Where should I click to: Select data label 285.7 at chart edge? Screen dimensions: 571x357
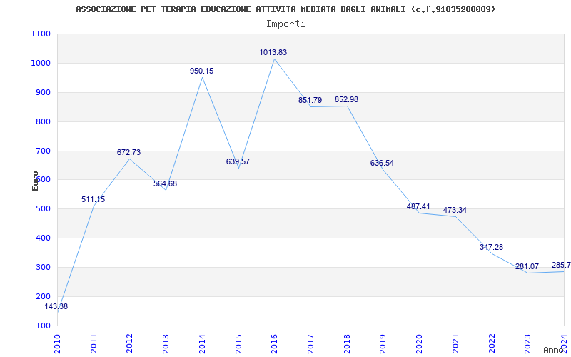pos(561,265)
